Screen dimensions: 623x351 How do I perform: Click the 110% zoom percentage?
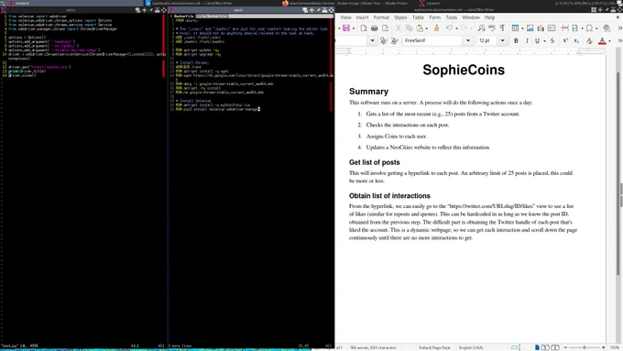click(615, 347)
